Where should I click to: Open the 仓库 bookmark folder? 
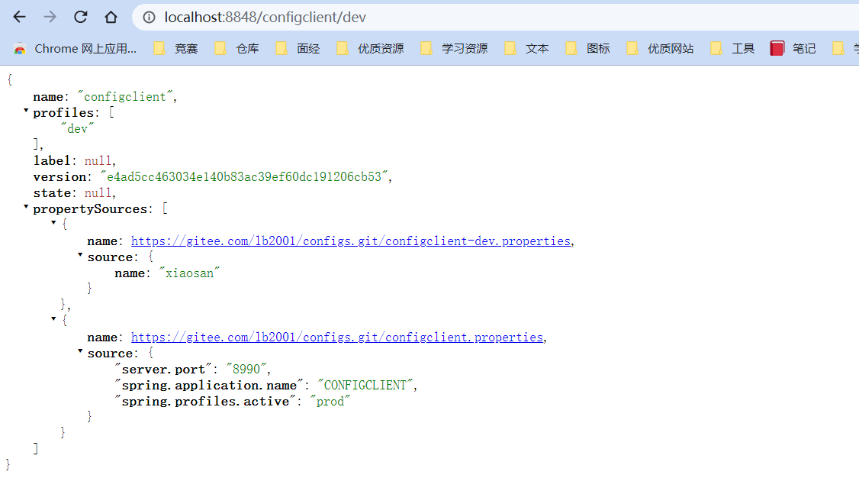236,49
